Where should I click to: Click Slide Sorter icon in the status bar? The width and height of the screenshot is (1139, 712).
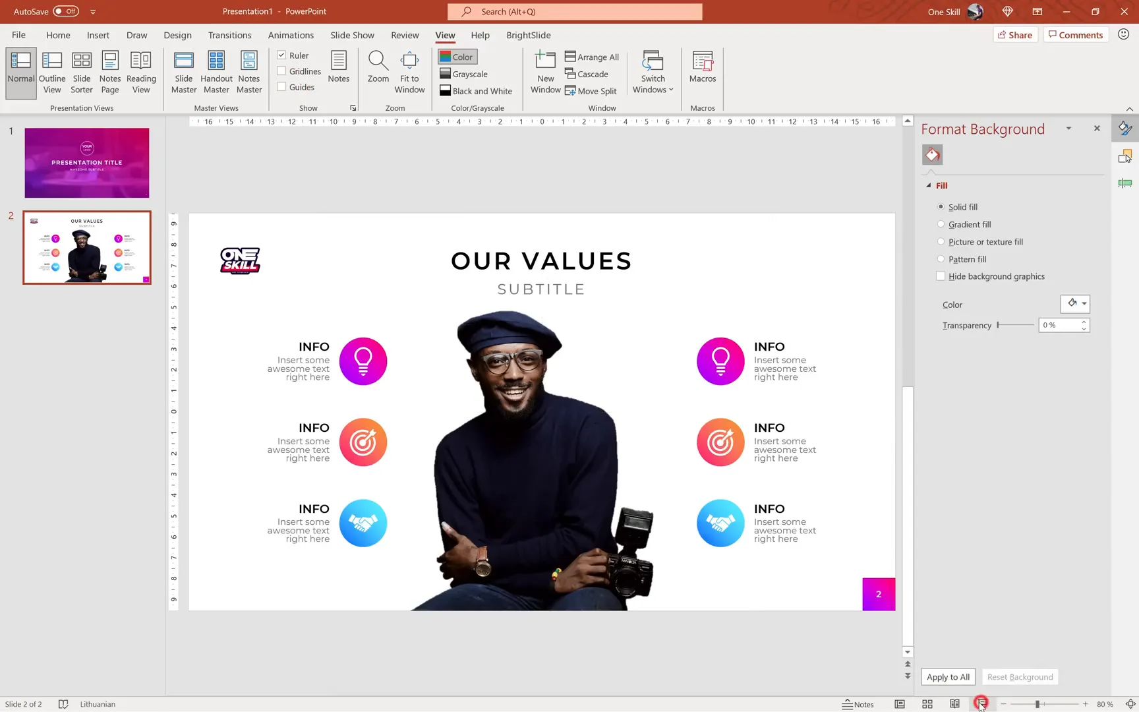(927, 704)
